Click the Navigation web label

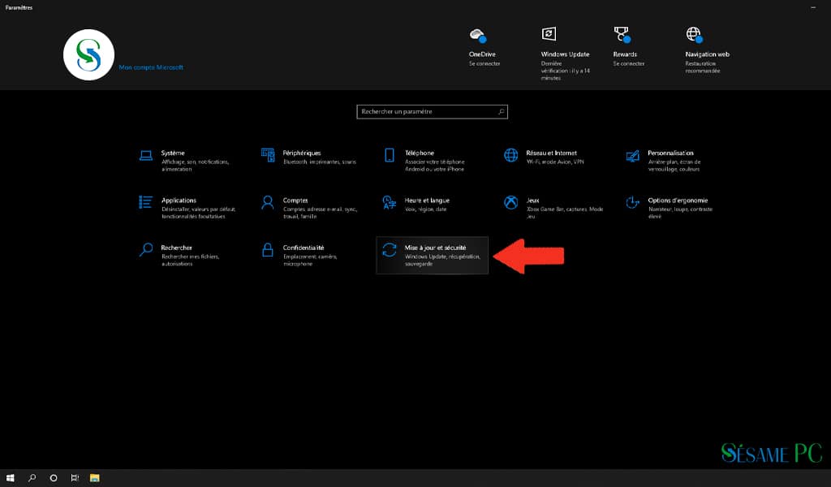tap(707, 54)
